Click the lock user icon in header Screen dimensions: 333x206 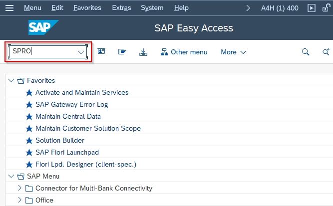(326, 8)
